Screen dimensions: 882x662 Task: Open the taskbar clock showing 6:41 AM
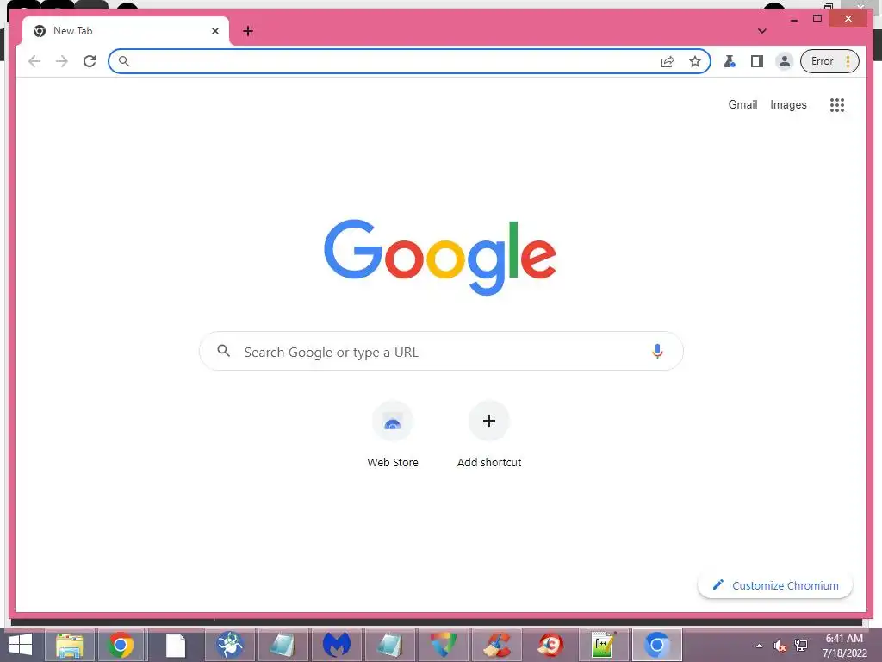(844, 646)
